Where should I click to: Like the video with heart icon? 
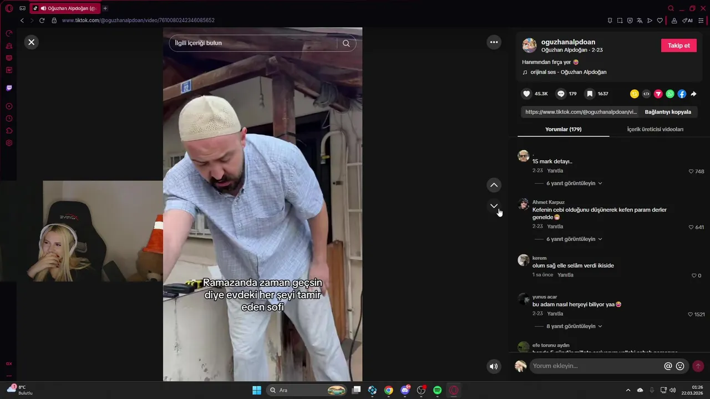[527, 94]
